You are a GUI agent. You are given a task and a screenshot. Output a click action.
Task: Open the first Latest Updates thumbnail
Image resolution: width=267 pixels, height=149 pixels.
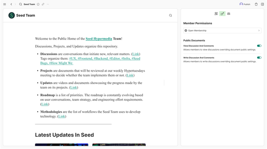[x=62, y=145]
